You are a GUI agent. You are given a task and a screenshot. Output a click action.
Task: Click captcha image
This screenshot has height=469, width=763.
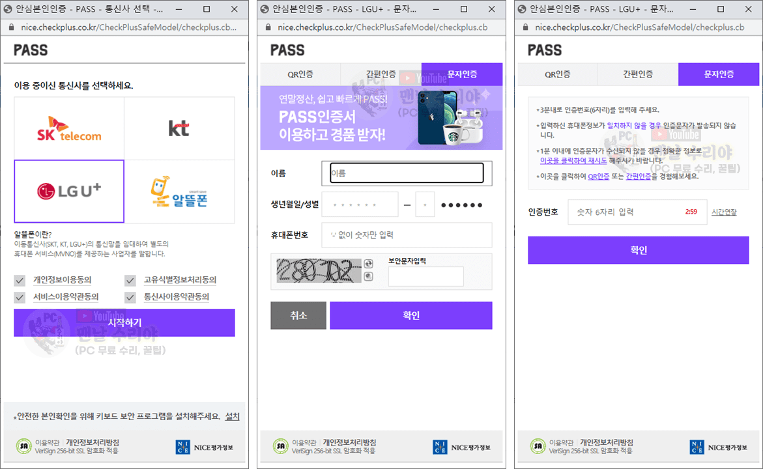click(319, 270)
